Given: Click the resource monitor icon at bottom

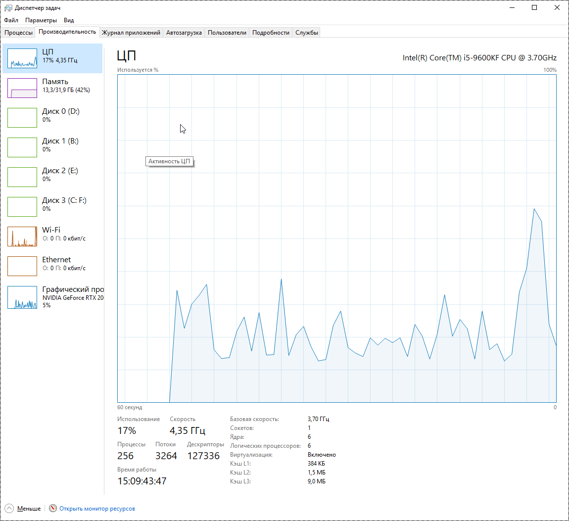Looking at the screenshot, I should tap(53, 509).
